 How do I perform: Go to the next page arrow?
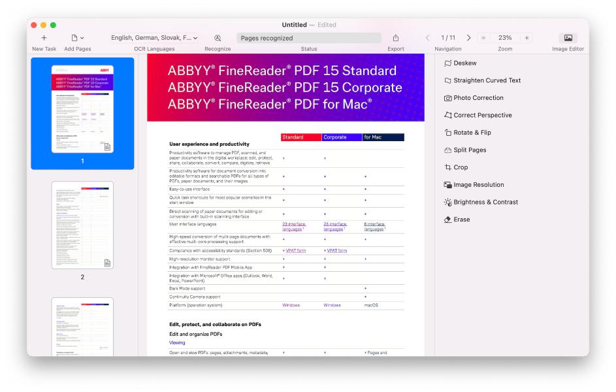point(468,38)
